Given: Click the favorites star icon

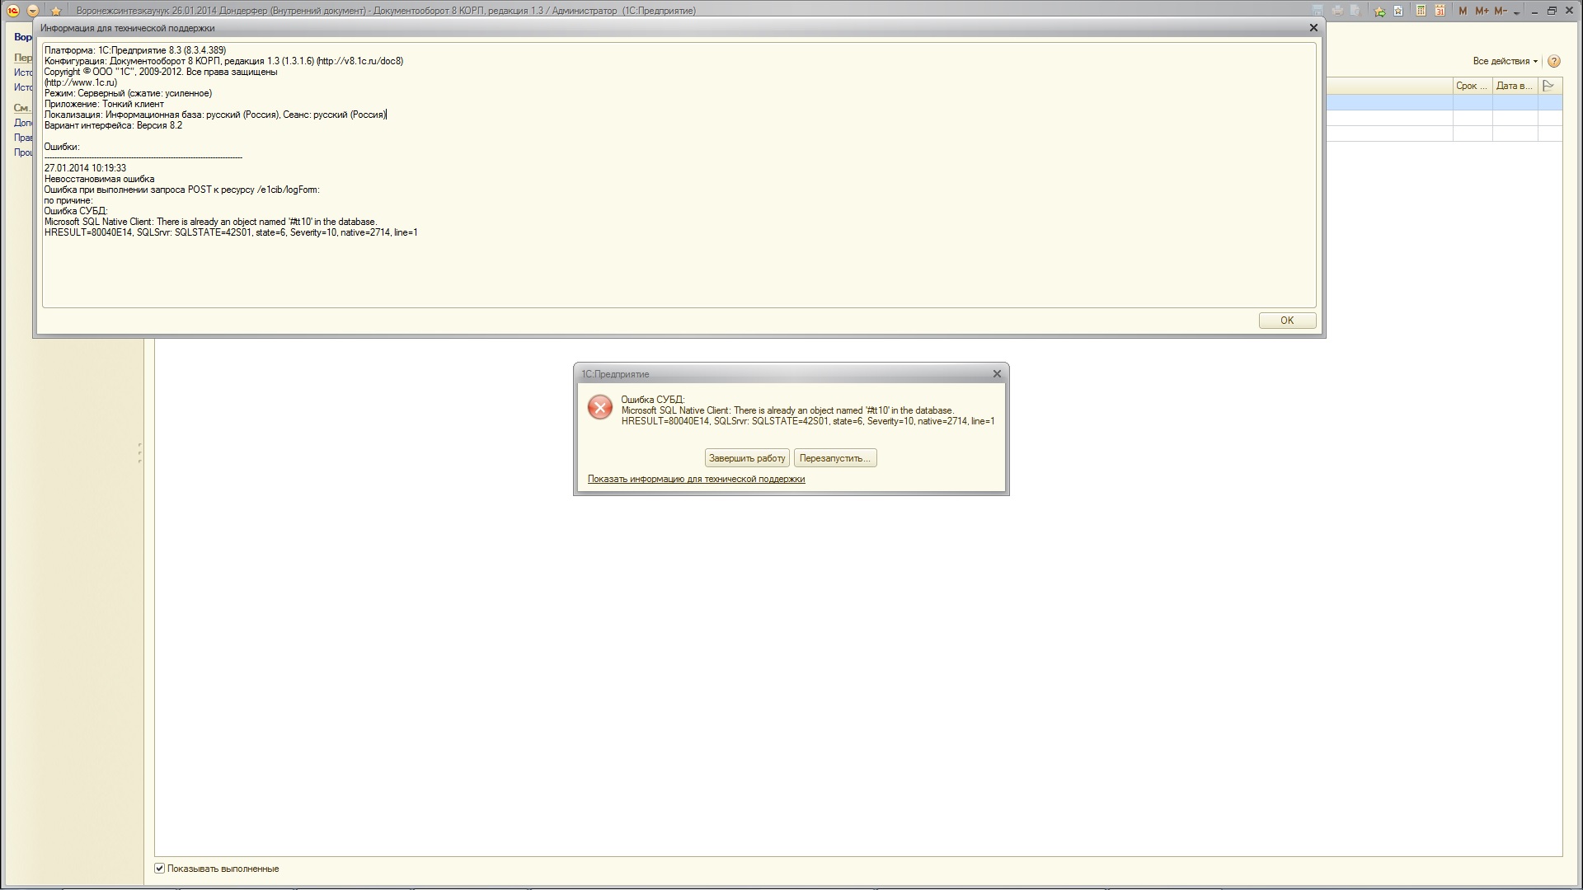Looking at the screenshot, I should point(55,11).
